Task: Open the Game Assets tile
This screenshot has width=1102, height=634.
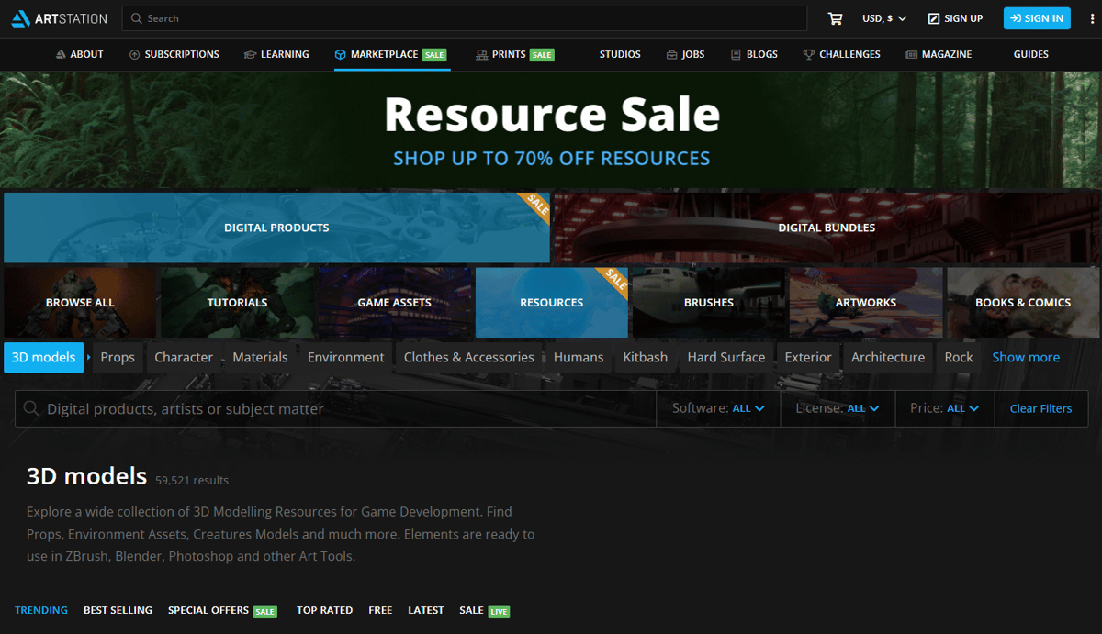Action: point(394,303)
